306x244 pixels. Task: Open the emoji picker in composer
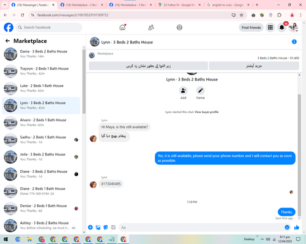coord(287,228)
